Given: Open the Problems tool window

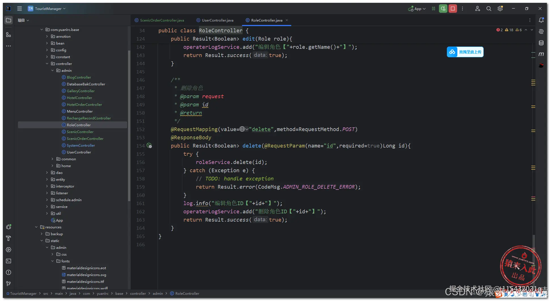Looking at the screenshot, I should pyautogui.click(x=9, y=272).
